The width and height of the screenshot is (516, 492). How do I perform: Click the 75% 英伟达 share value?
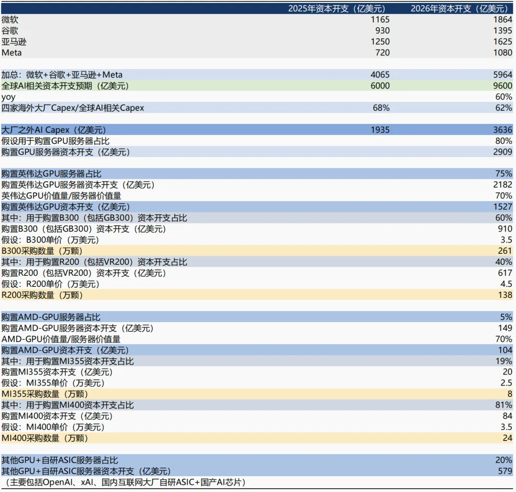[x=504, y=174]
